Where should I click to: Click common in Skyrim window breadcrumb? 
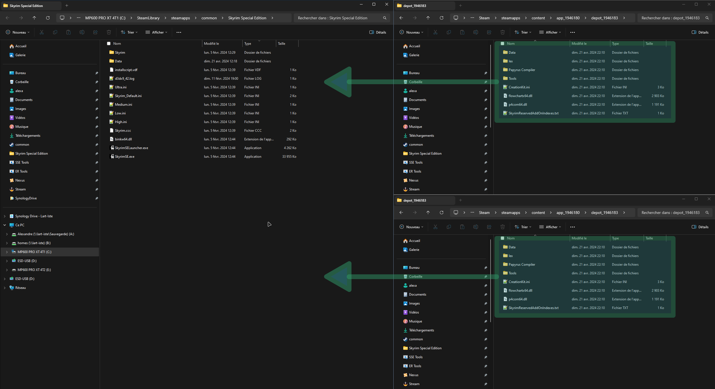(x=209, y=18)
